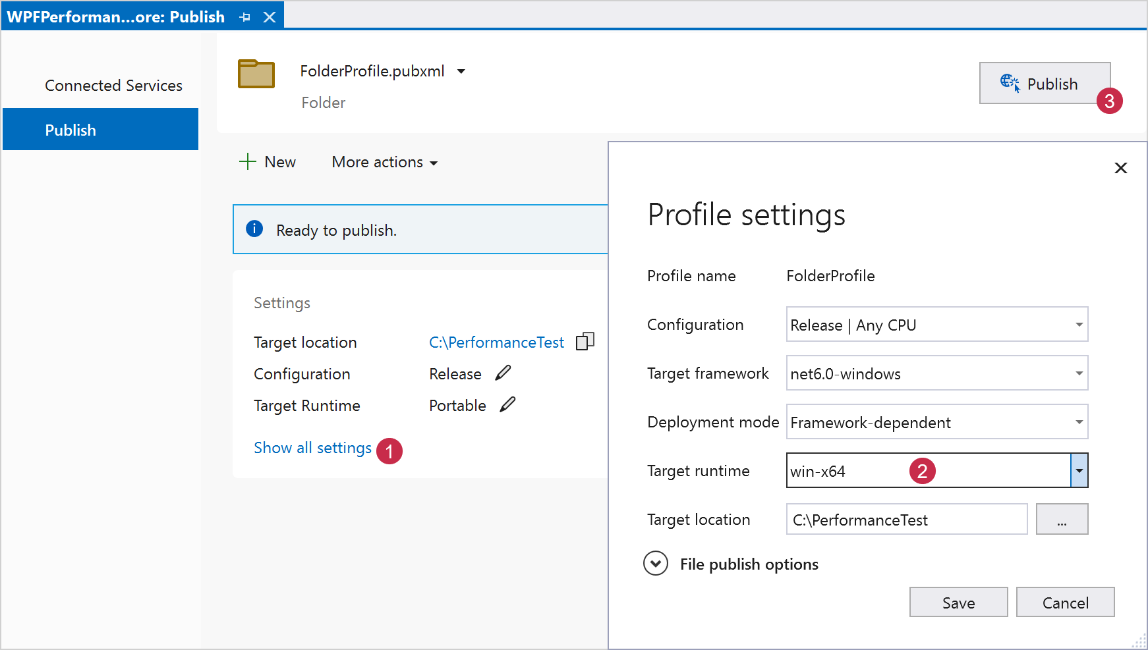Open the Target framework net6.0-windows dropdown

(936, 373)
